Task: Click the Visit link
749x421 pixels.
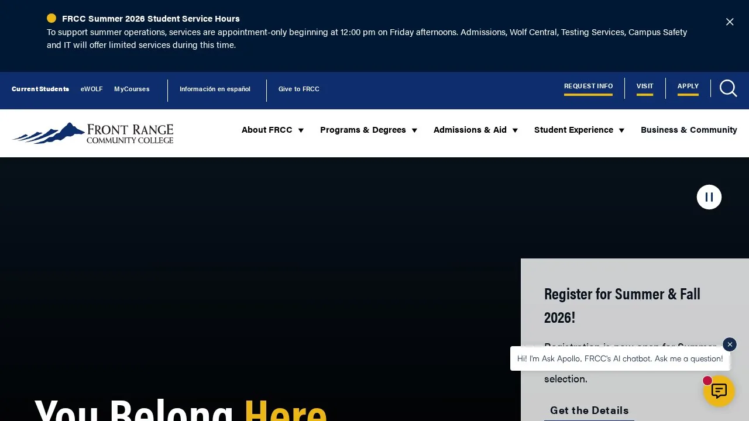Action: pyautogui.click(x=645, y=87)
